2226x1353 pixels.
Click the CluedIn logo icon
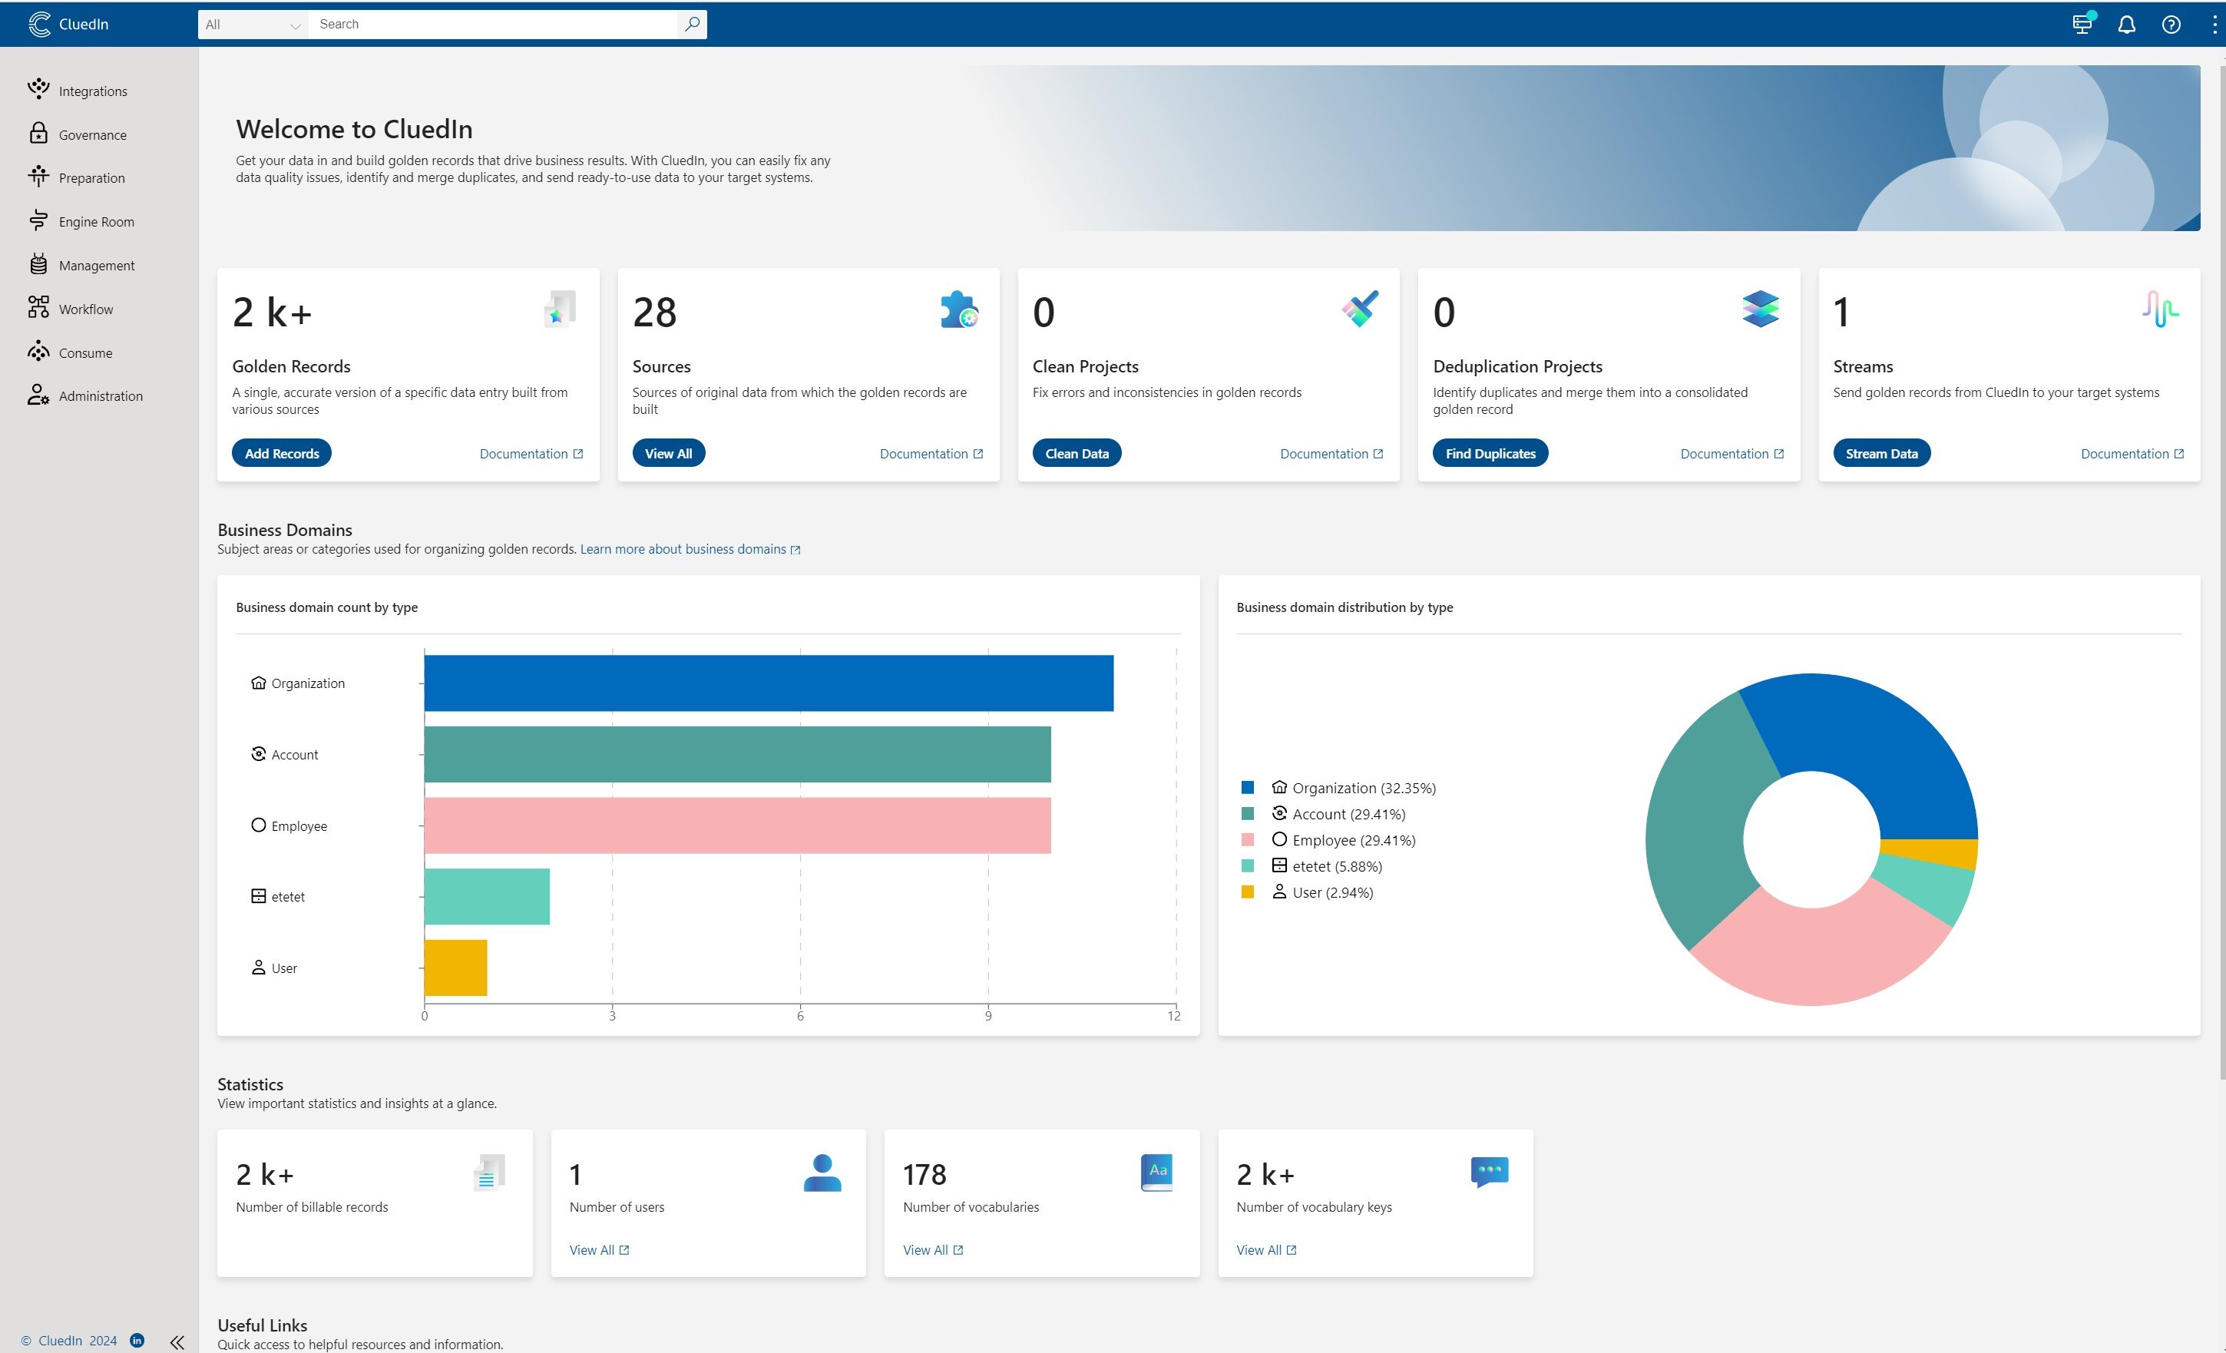pyautogui.click(x=39, y=25)
